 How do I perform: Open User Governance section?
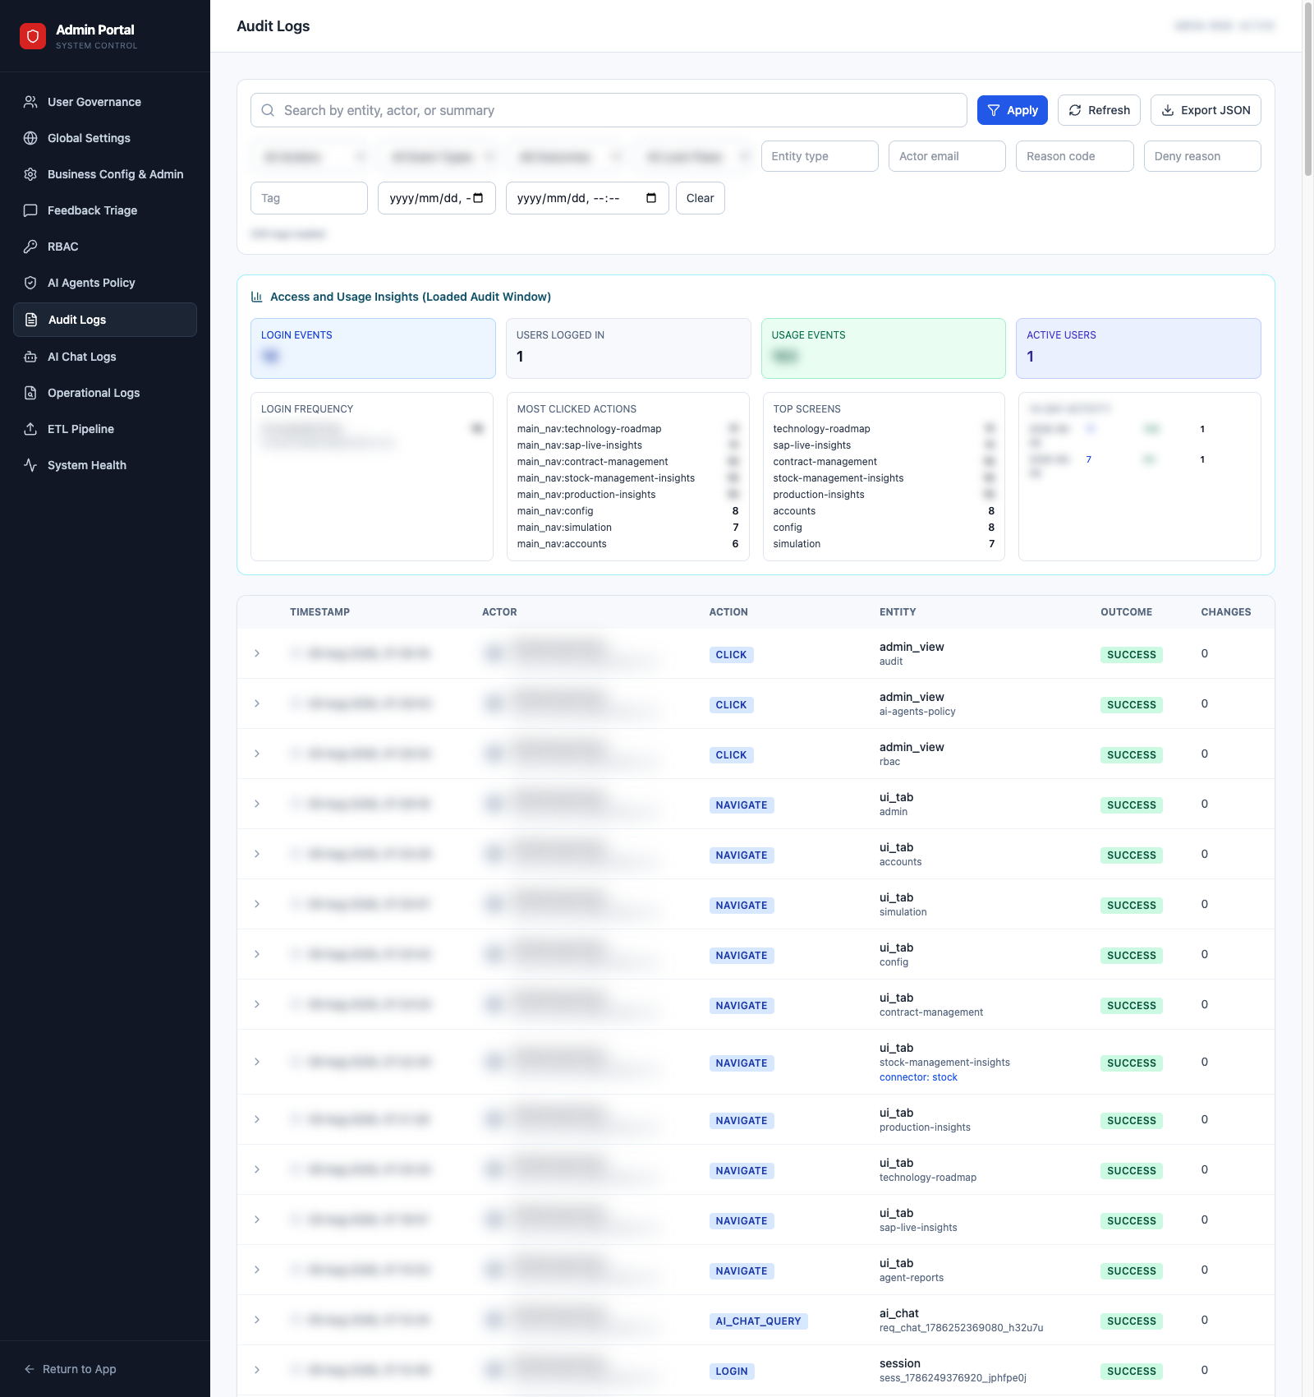105,102
